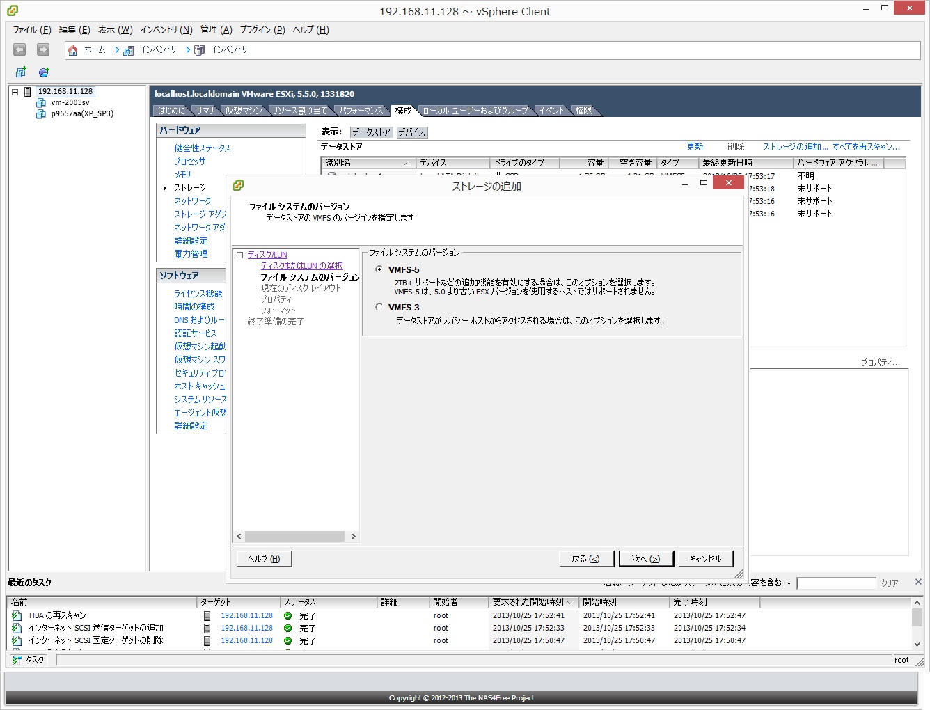Open プロセッサ in hardware list

point(189,161)
